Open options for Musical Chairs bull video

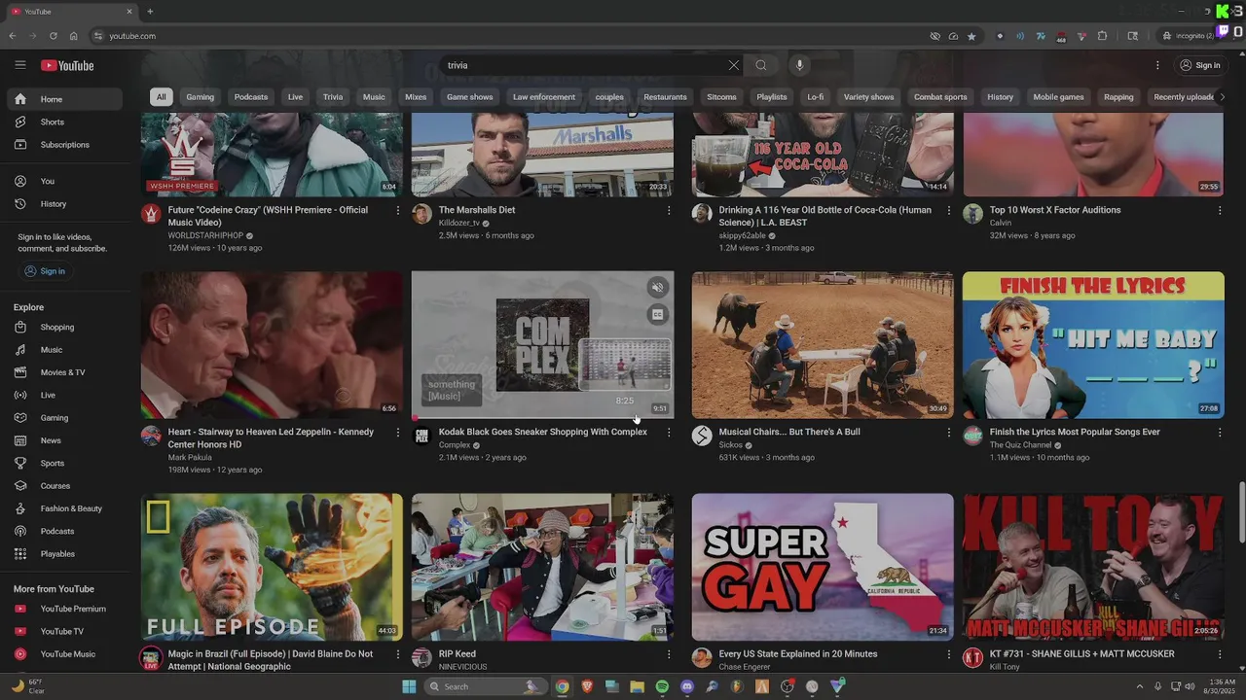point(949,433)
